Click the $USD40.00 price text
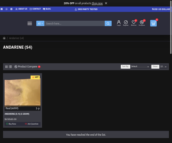The width and height of the screenshot is (172, 143). click(x=11, y=119)
